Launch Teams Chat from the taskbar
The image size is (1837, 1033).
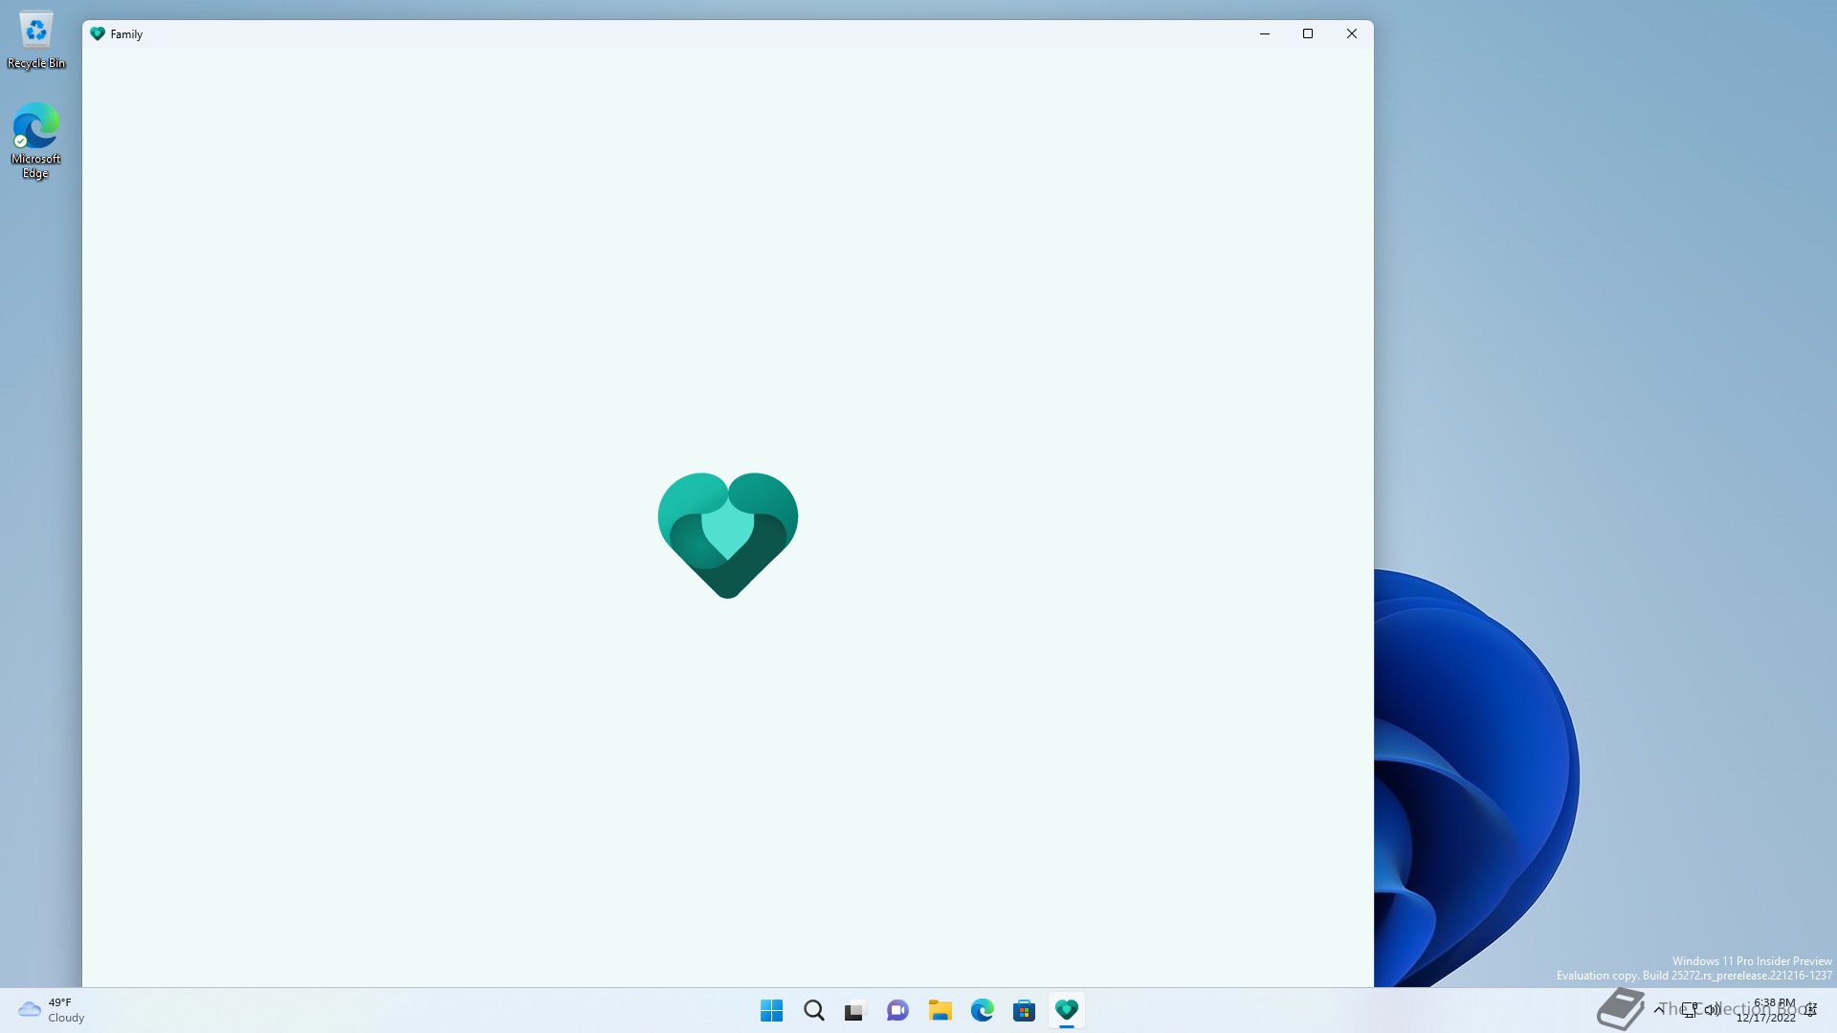click(897, 1010)
